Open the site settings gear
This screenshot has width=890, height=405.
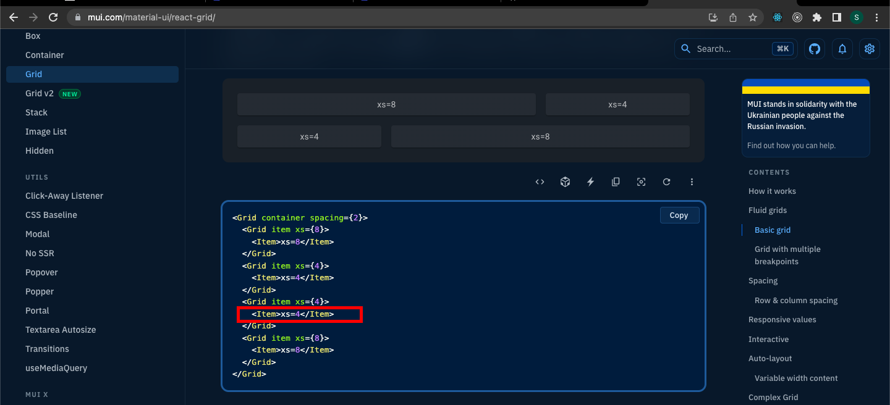coord(870,49)
